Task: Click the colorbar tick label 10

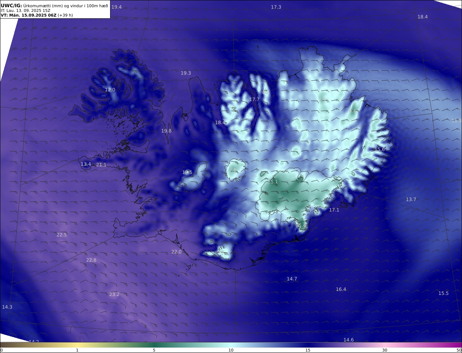Action: (x=231, y=350)
